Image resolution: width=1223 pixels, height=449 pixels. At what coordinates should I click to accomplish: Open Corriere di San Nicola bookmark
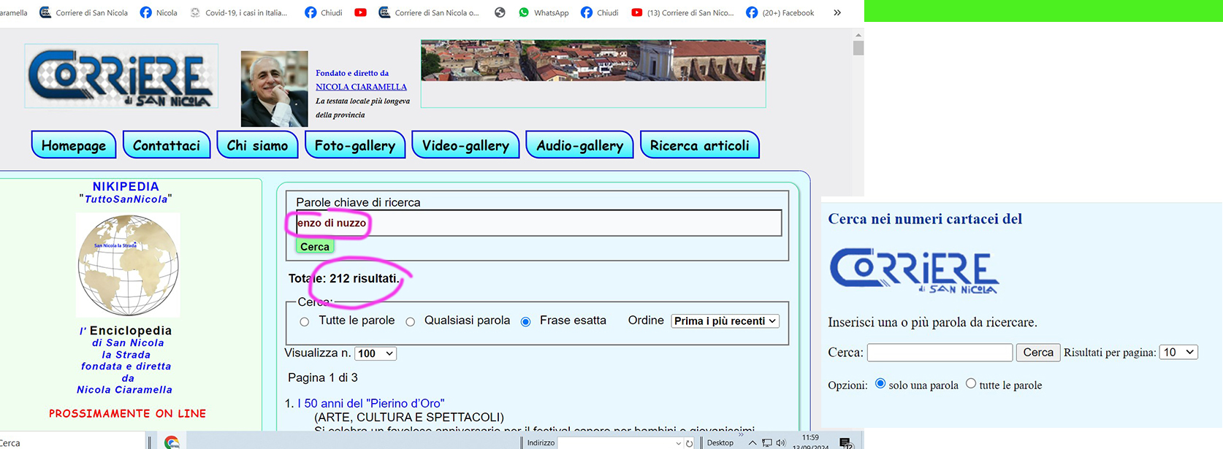pos(83,12)
